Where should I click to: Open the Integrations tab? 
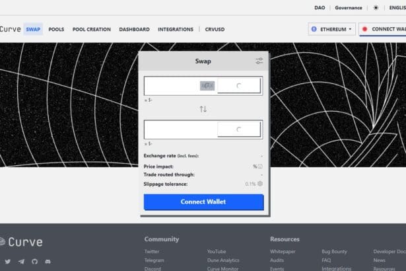pos(176,29)
